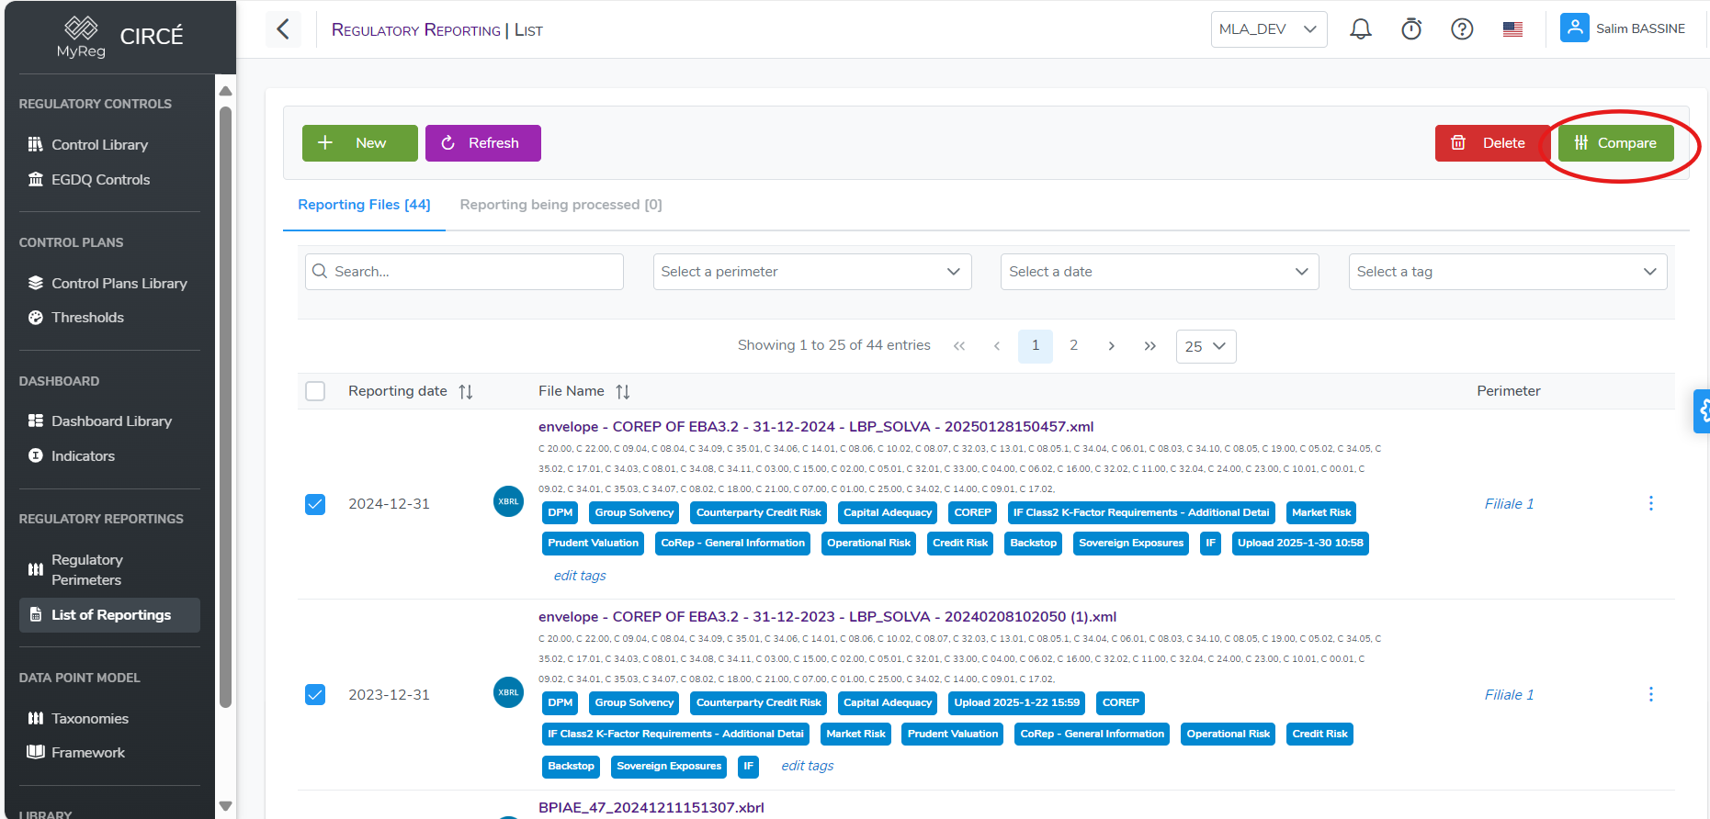Click Sovereign Exposures tag in 2024-12-31 row
The width and height of the screenshot is (1710, 819).
pos(1131,544)
